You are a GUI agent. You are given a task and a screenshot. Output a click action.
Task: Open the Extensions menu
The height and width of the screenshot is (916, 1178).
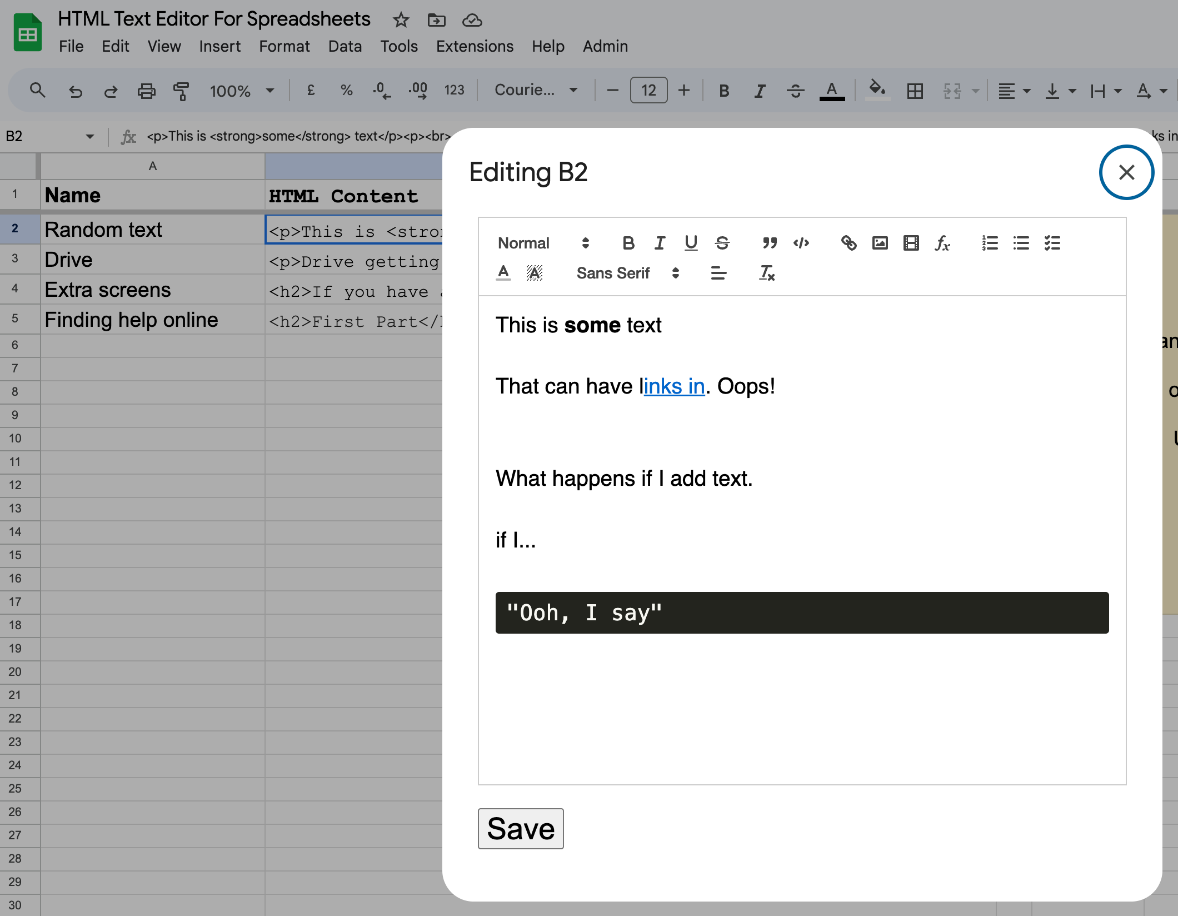(x=475, y=46)
